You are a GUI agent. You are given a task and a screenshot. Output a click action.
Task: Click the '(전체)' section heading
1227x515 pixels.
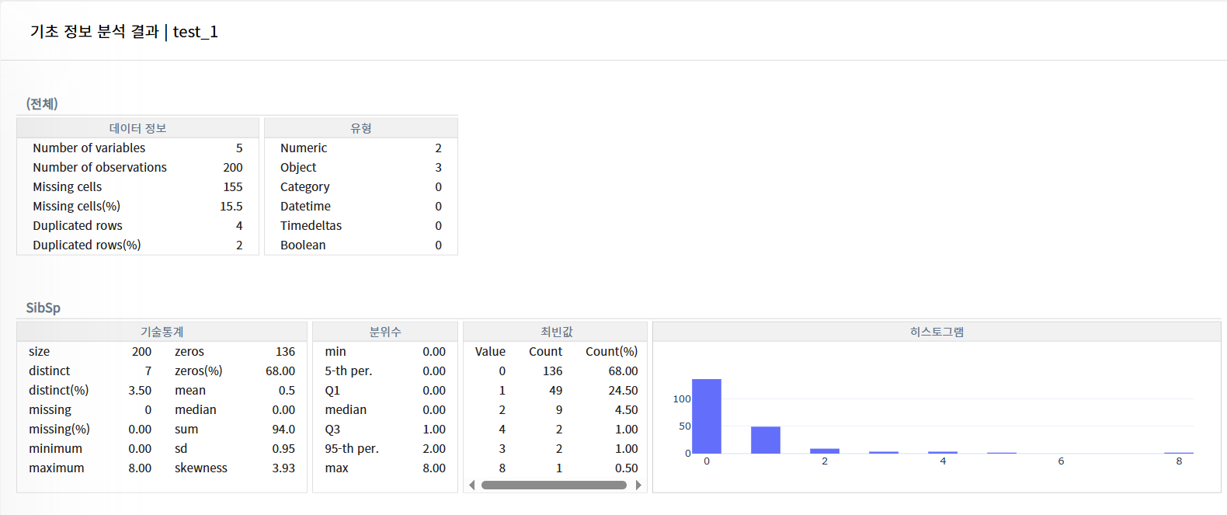coord(42,104)
